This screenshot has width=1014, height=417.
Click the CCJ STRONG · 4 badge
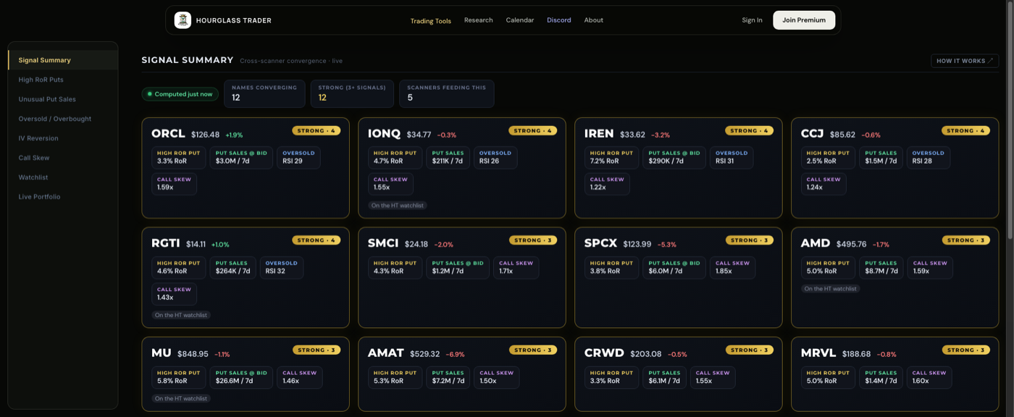tap(965, 131)
